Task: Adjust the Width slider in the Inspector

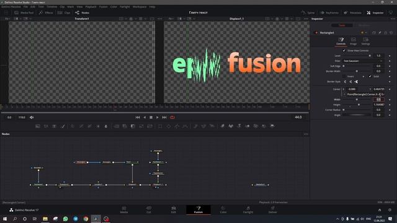Action: [357, 100]
